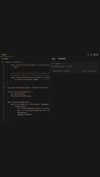Click the upgrade_listeners, line in the code

click(25, 114)
